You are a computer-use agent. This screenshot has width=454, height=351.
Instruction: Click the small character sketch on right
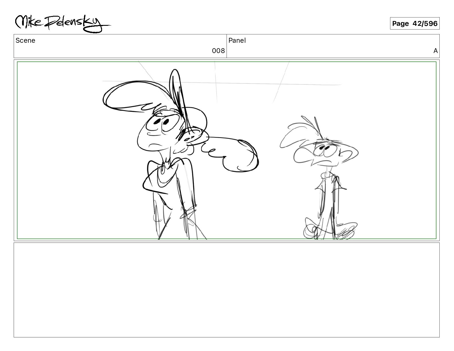pos(319,178)
